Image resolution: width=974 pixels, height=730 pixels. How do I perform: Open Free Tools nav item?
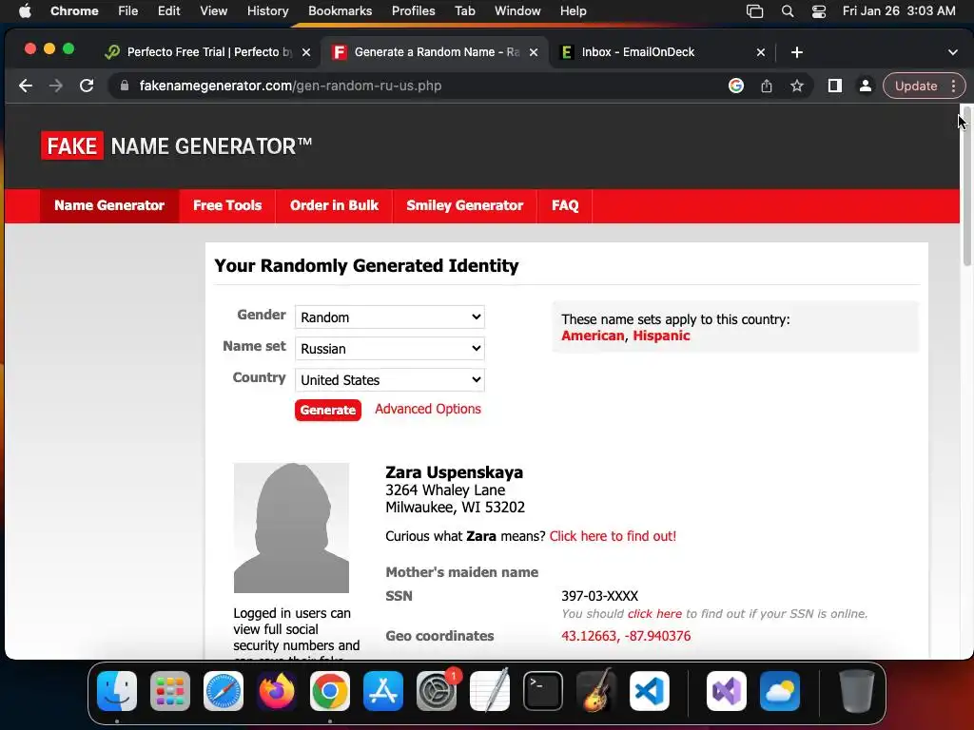(227, 205)
